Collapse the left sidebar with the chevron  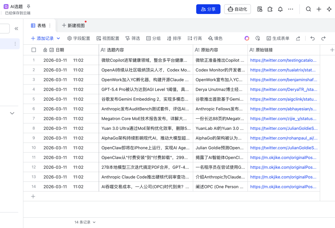pos(16,28)
